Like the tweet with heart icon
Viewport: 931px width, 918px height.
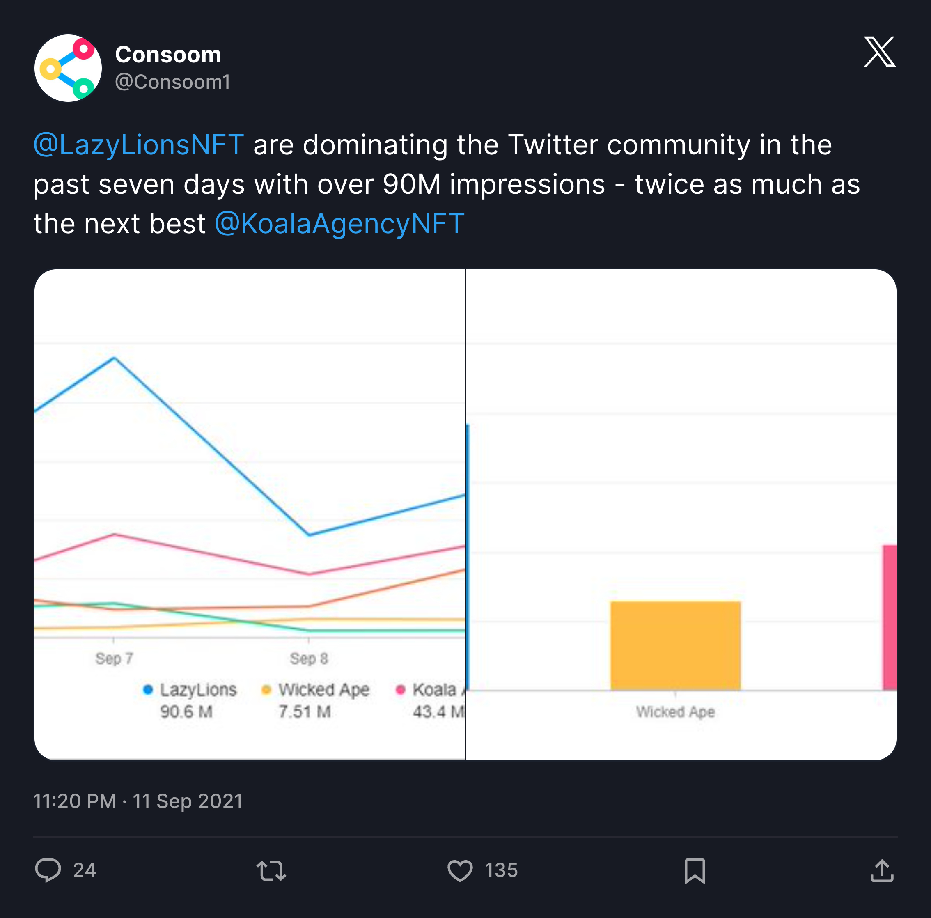pyautogui.click(x=460, y=870)
